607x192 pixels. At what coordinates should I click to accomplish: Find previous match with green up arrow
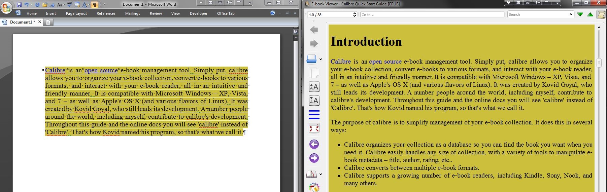coord(590,14)
